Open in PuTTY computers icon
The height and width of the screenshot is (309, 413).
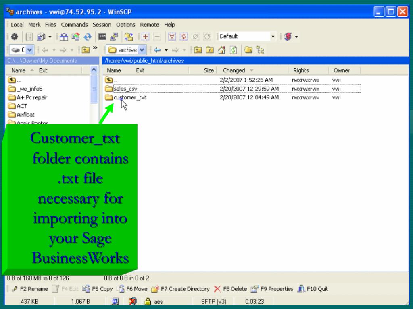pos(114,37)
